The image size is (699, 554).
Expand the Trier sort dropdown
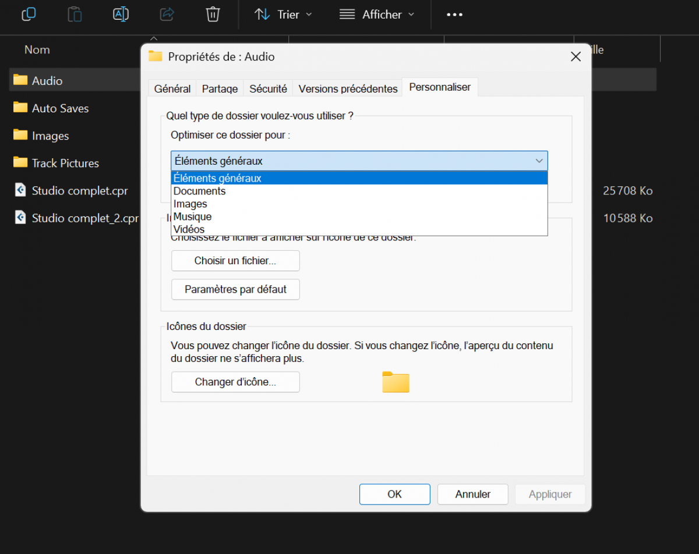point(283,15)
